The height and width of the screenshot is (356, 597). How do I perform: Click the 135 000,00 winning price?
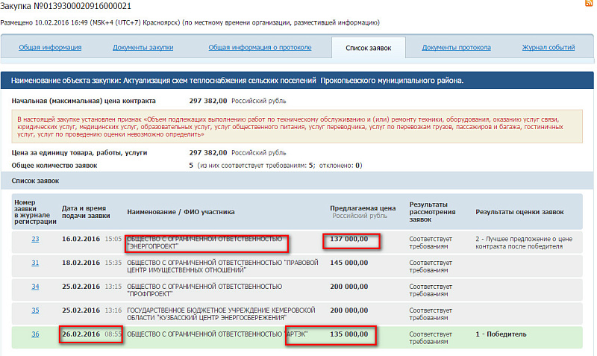click(x=348, y=334)
